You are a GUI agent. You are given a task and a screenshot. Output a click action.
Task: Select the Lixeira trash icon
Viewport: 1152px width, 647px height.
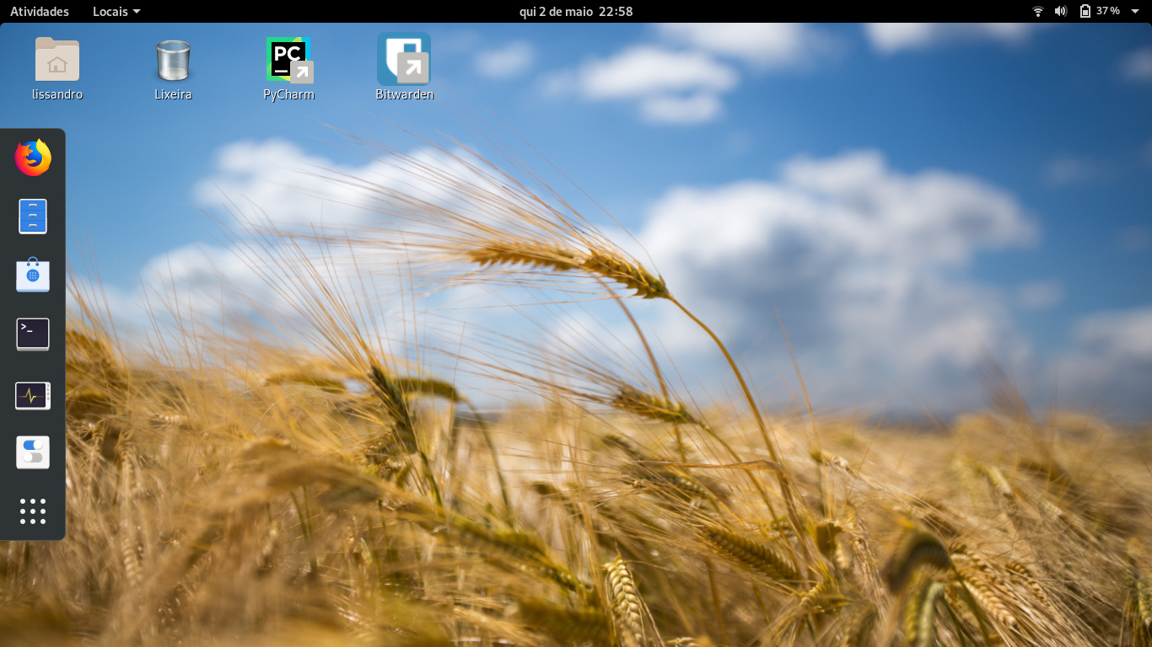click(x=173, y=61)
